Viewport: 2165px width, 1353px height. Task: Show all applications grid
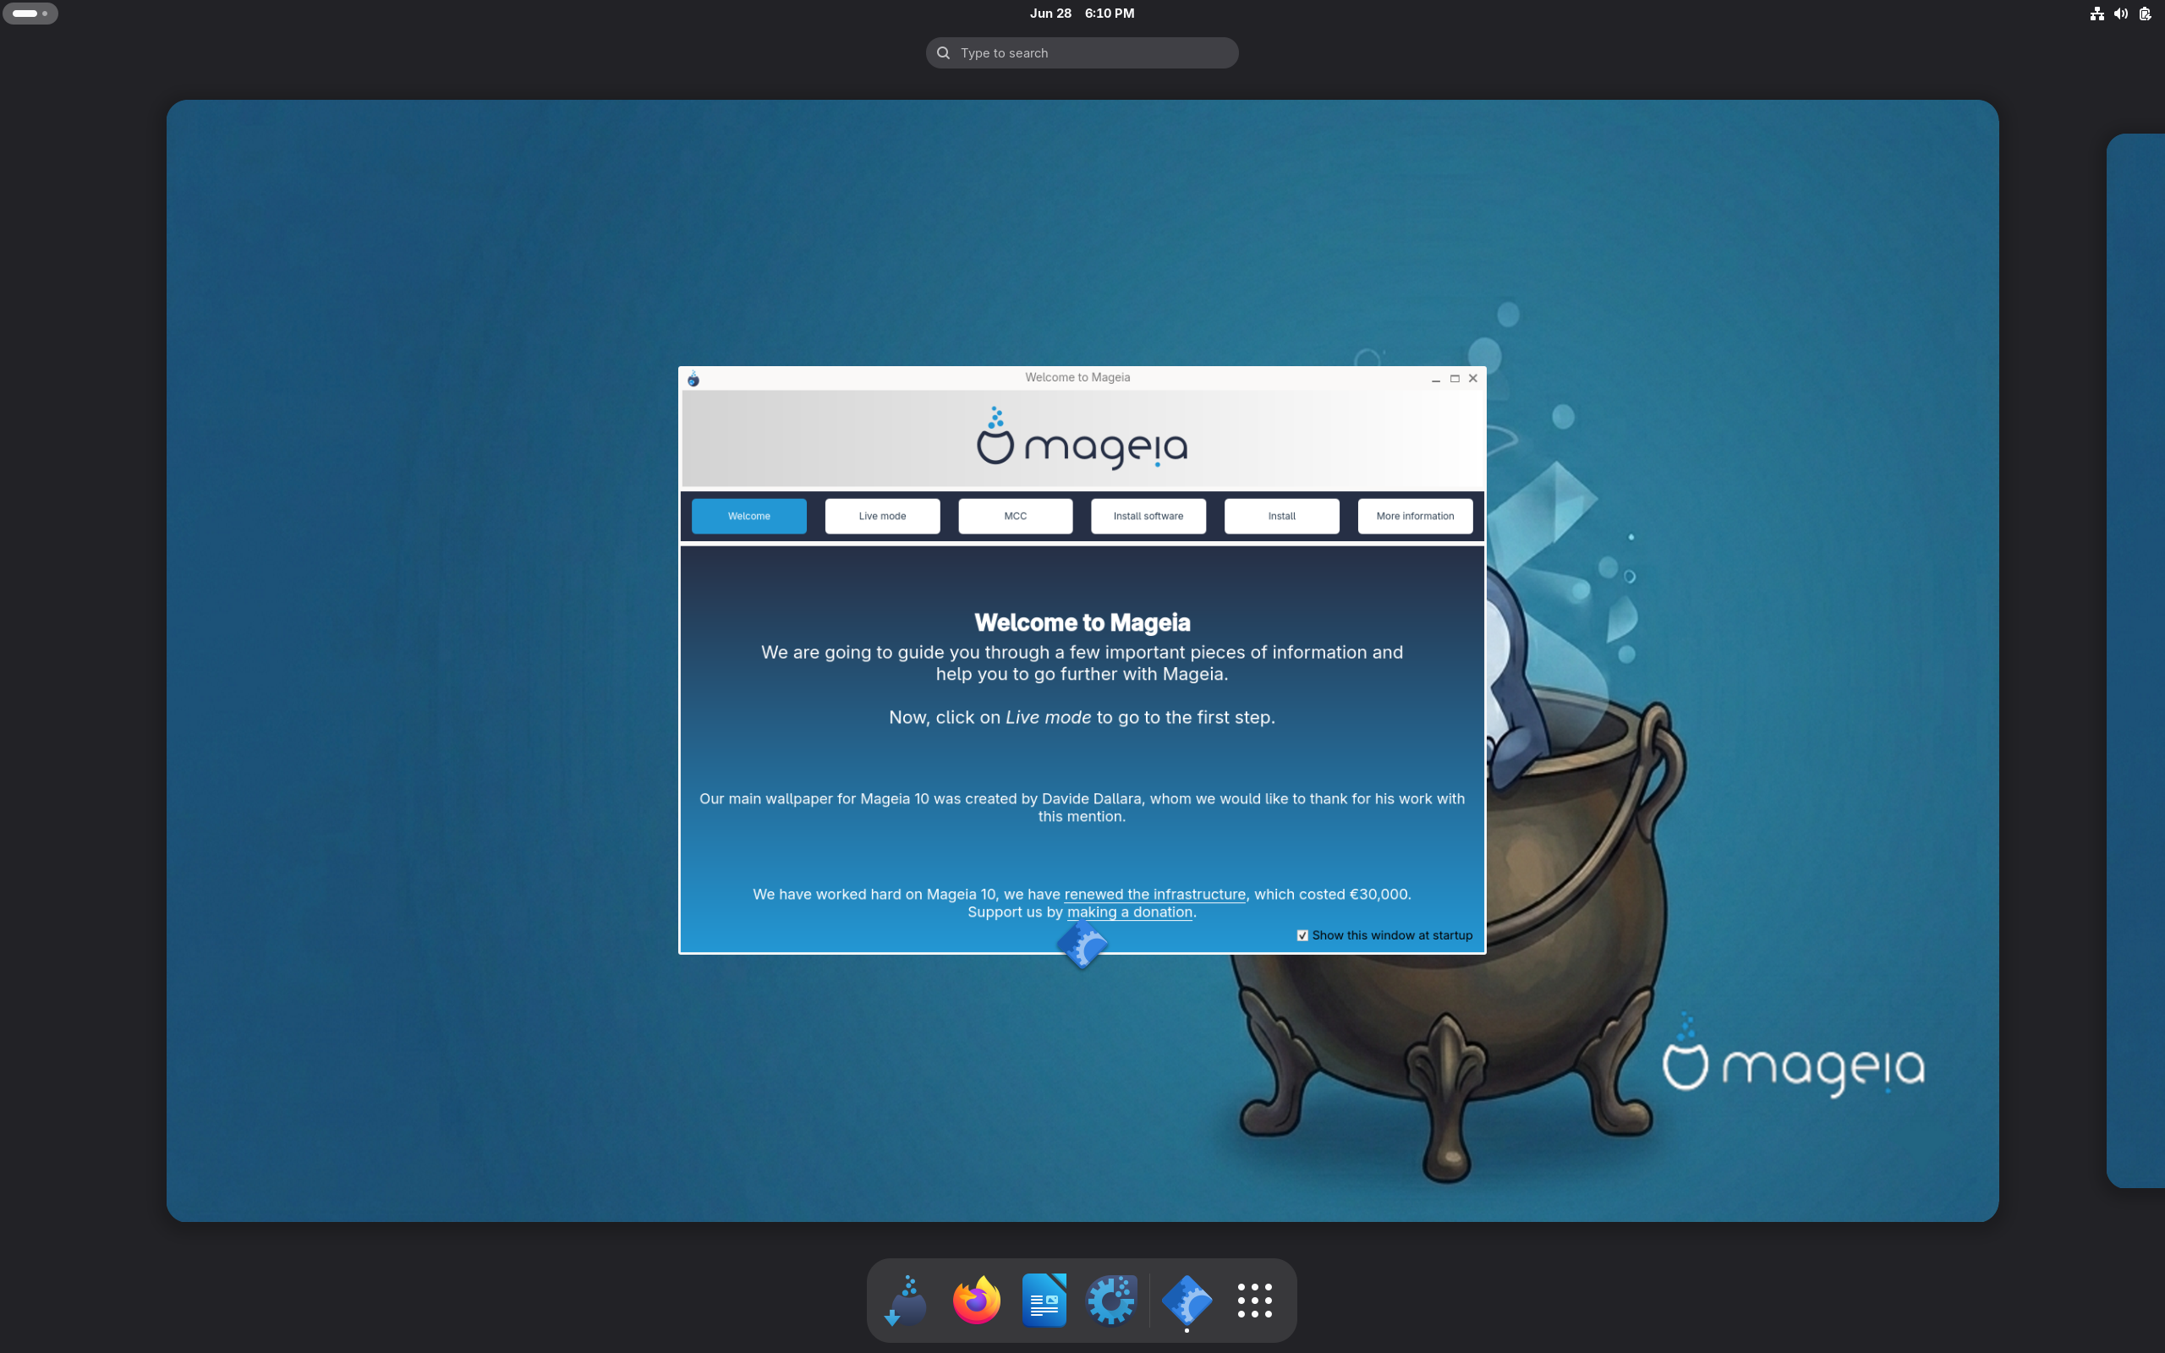tap(1254, 1301)
